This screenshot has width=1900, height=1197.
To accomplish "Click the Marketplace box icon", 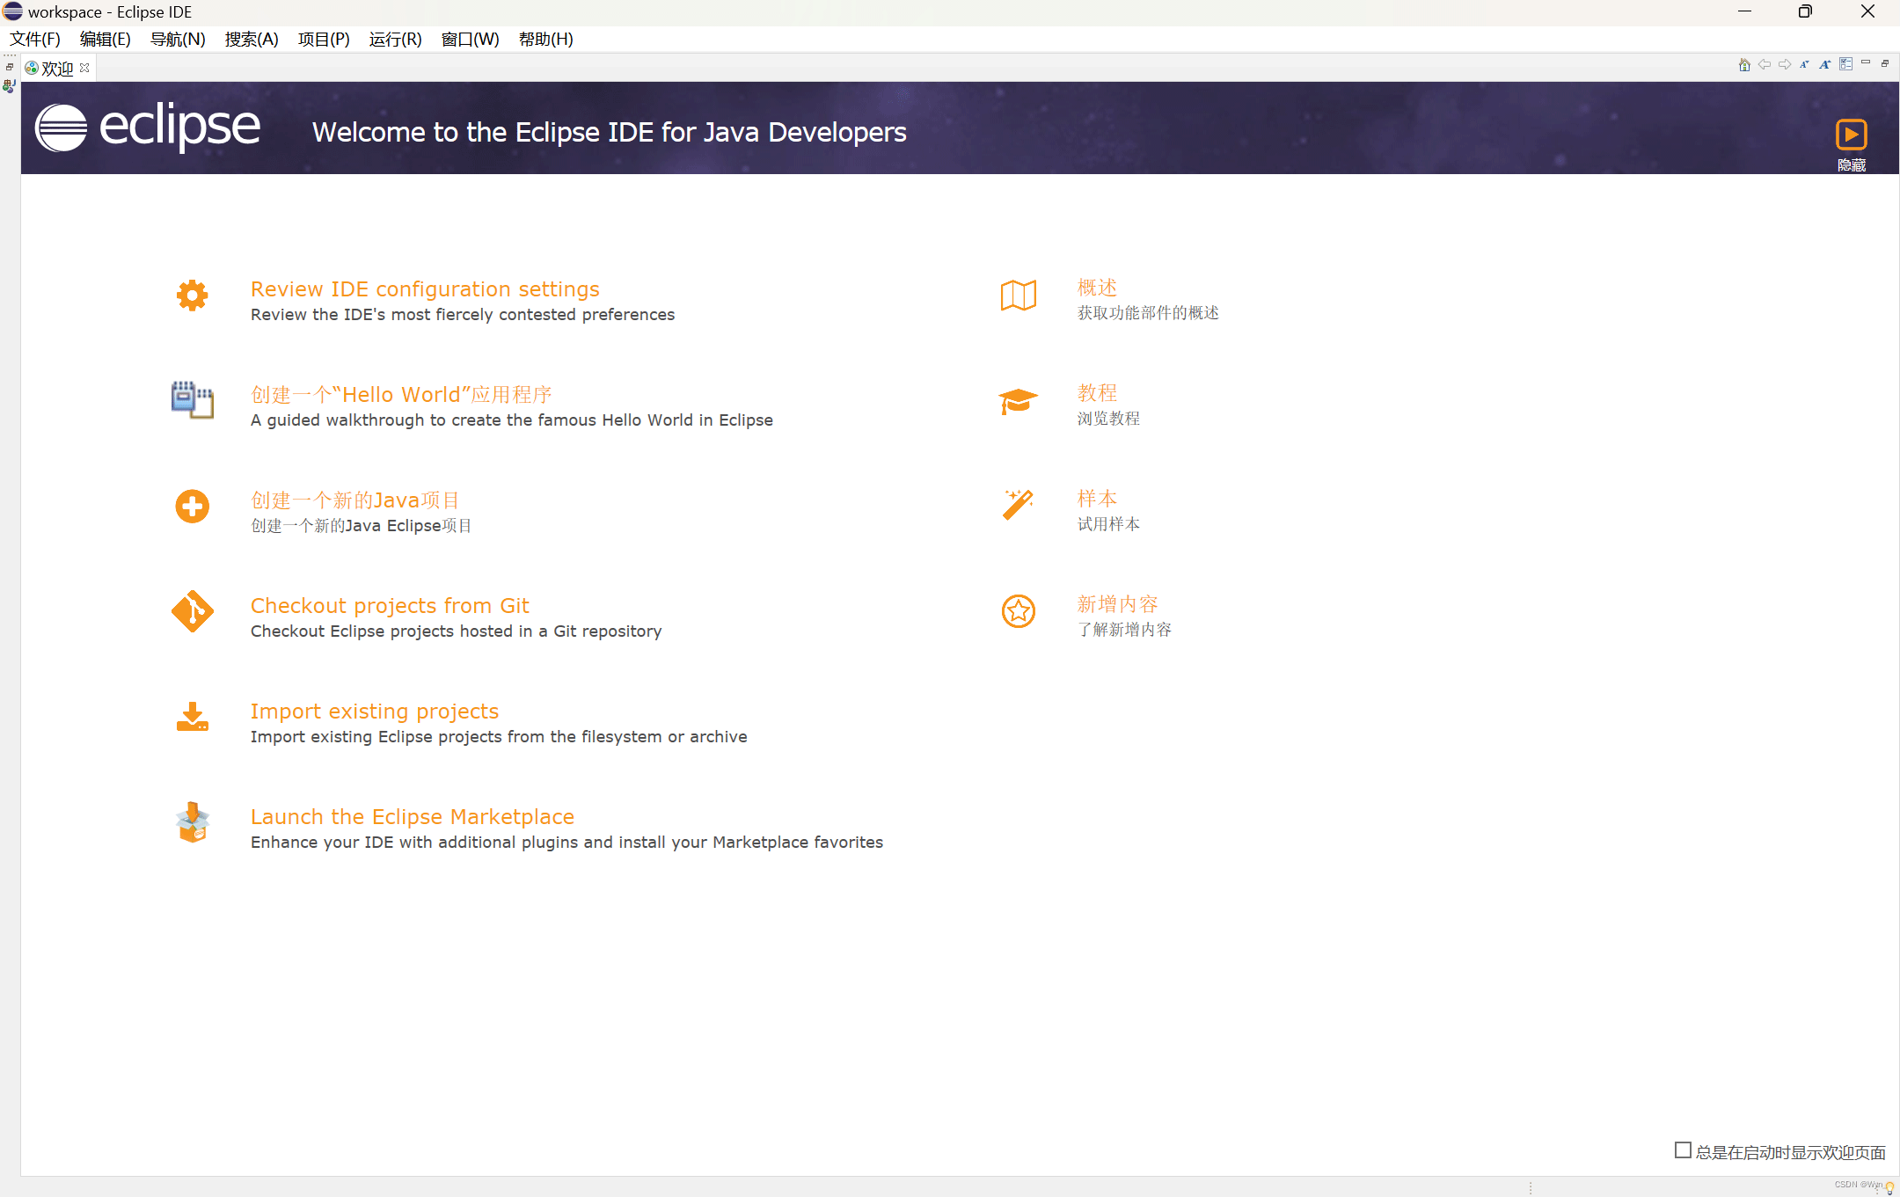I will click(x=192, y=823).
